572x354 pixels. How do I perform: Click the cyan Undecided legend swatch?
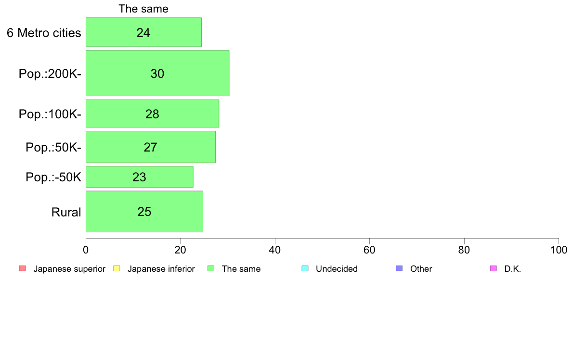[305, 269]
